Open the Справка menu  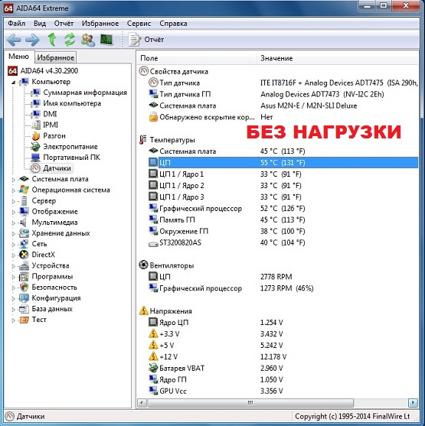point(173,24)
